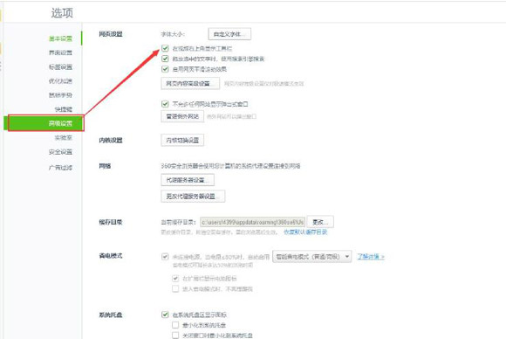This screenshot has height=339, width=506.
Task: Toggle the block popup windows checkbox
Action: (x=165, y=104)
